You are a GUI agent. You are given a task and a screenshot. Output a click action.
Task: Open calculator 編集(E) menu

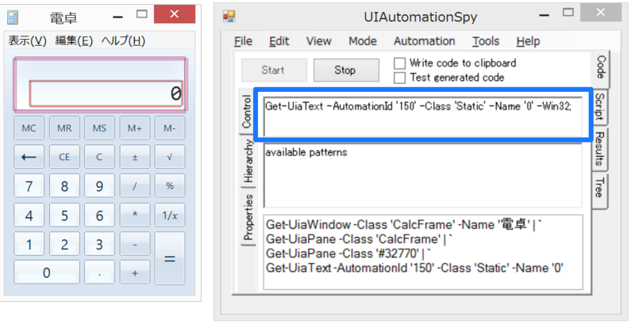pyautogui.click(x=74, y=41)
